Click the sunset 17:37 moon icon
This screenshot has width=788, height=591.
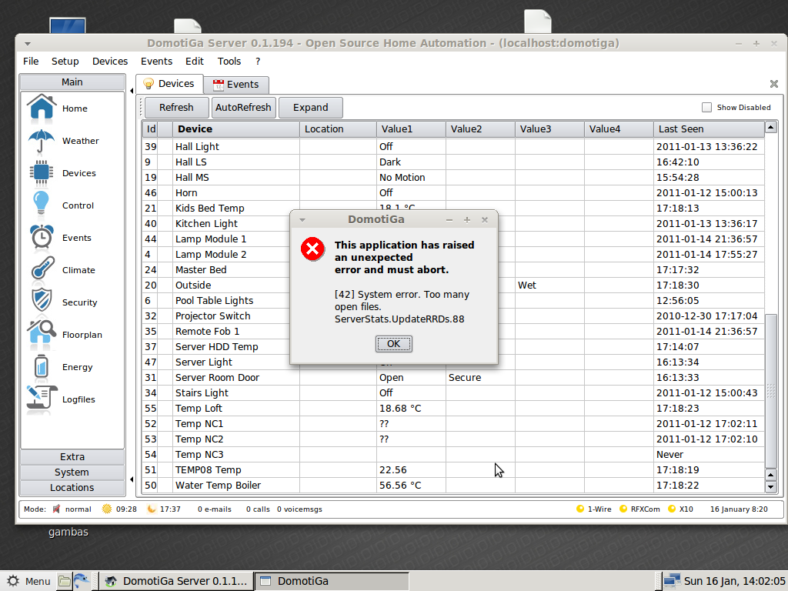click(x=152, y=509)
